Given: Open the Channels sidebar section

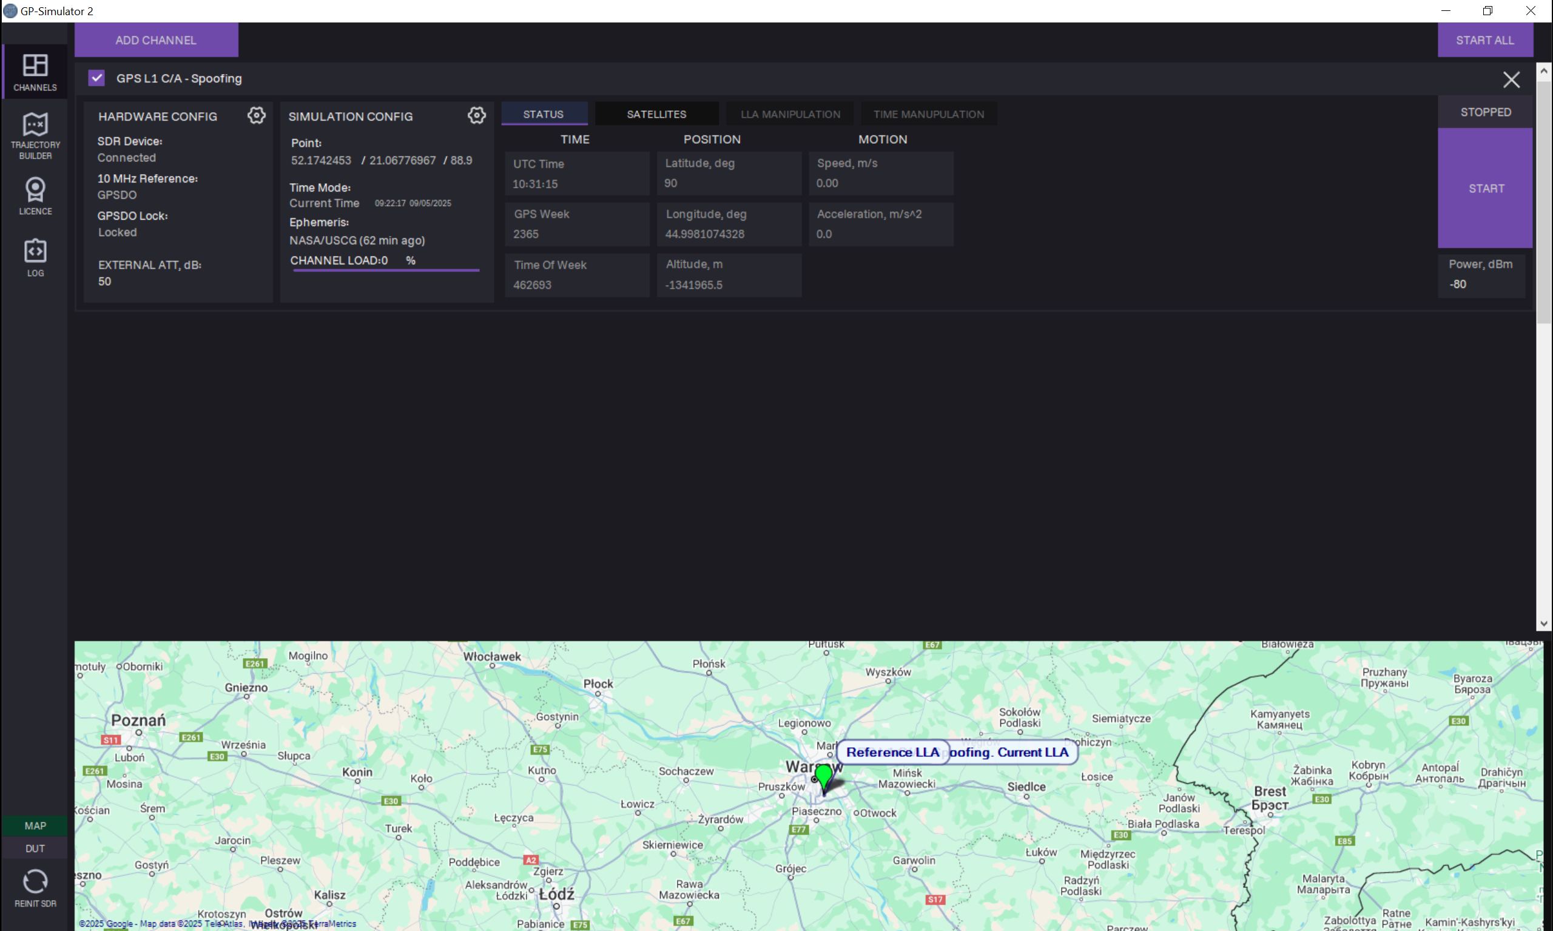Looking at the screenshot, I should click(x=35, y=72).
